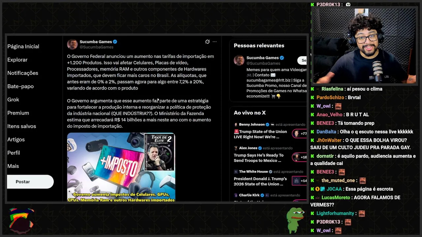Click Benny Johnson's small avatar
This screenshot has width=422, height=237.
236,124
